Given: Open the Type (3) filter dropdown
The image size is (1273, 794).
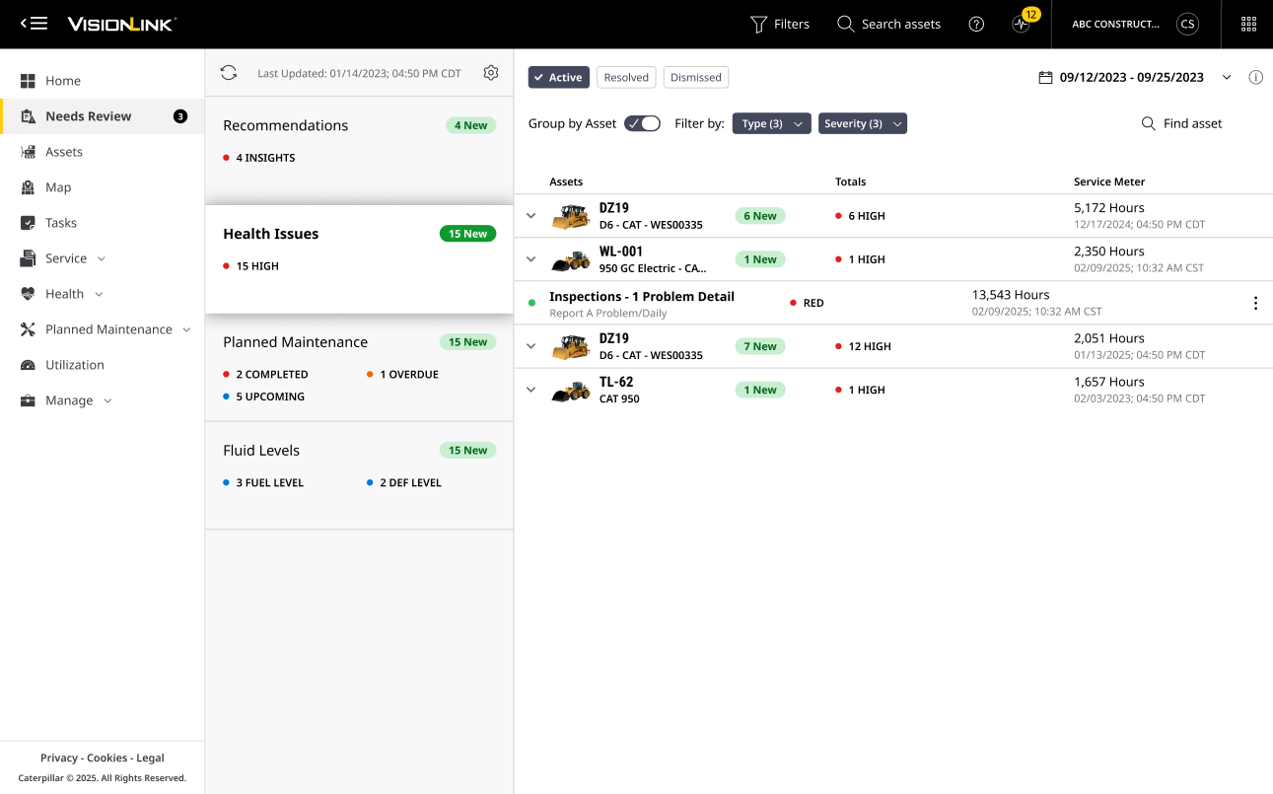Looking at the screenshot, I should click(x=771, y=123).
